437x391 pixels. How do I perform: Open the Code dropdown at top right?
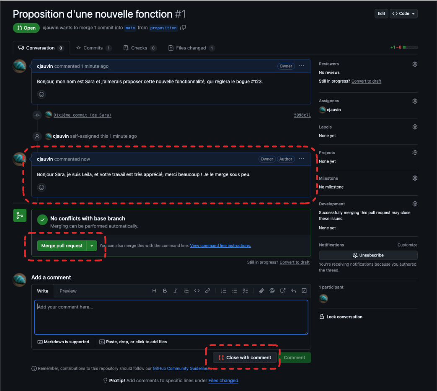403,13
